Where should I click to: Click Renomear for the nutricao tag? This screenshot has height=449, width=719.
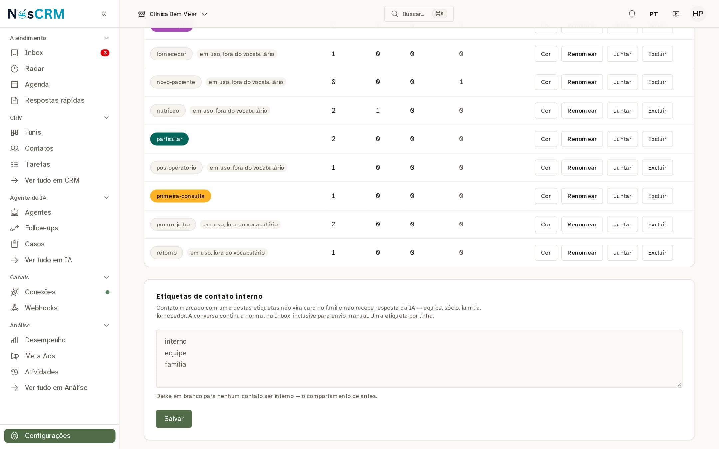coord(582,111)
